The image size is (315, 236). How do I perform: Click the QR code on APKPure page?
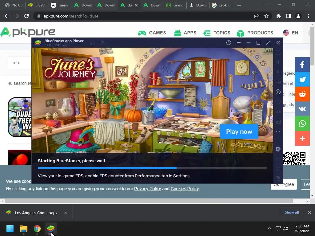pyautogui.click(x=294, y=158)
